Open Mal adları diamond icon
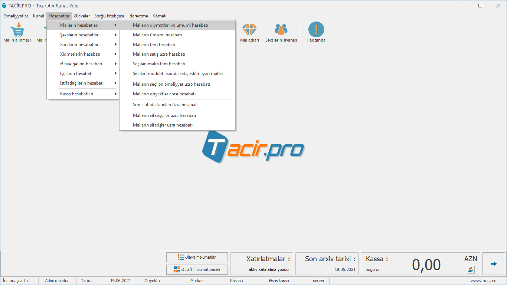Image resolution: width=507 pixels, height=285 pixels. click(x=249, y=30)
